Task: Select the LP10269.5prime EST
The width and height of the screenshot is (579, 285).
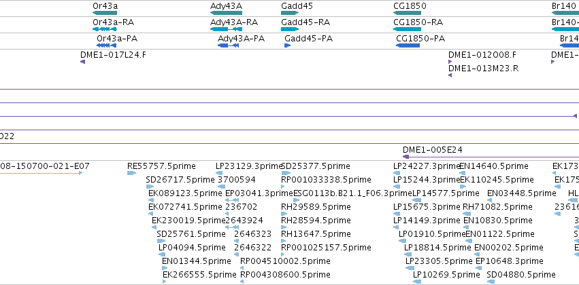Action: 417,282
